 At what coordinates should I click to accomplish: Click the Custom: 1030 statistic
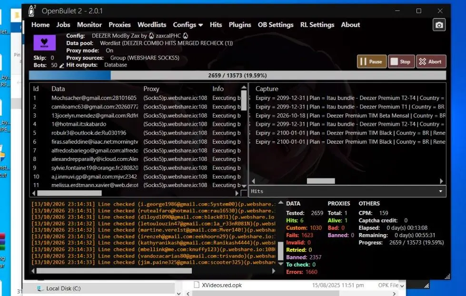coord(304,228)
